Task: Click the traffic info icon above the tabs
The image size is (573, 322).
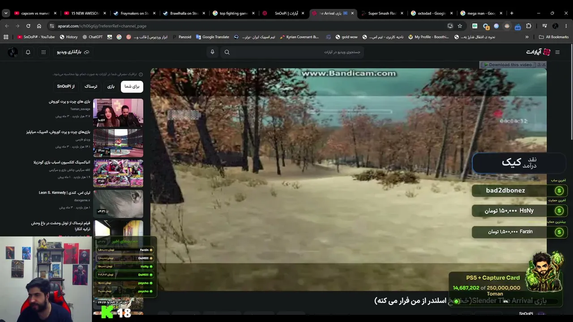Action: (x=141, y=74)
